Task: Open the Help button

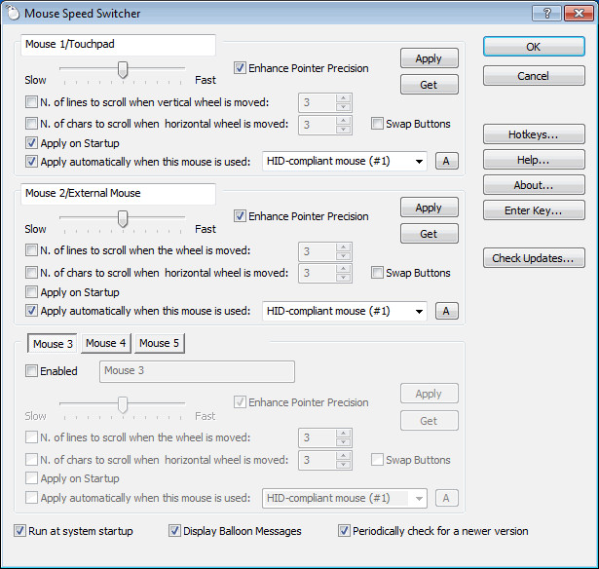Action: (534, 160)
